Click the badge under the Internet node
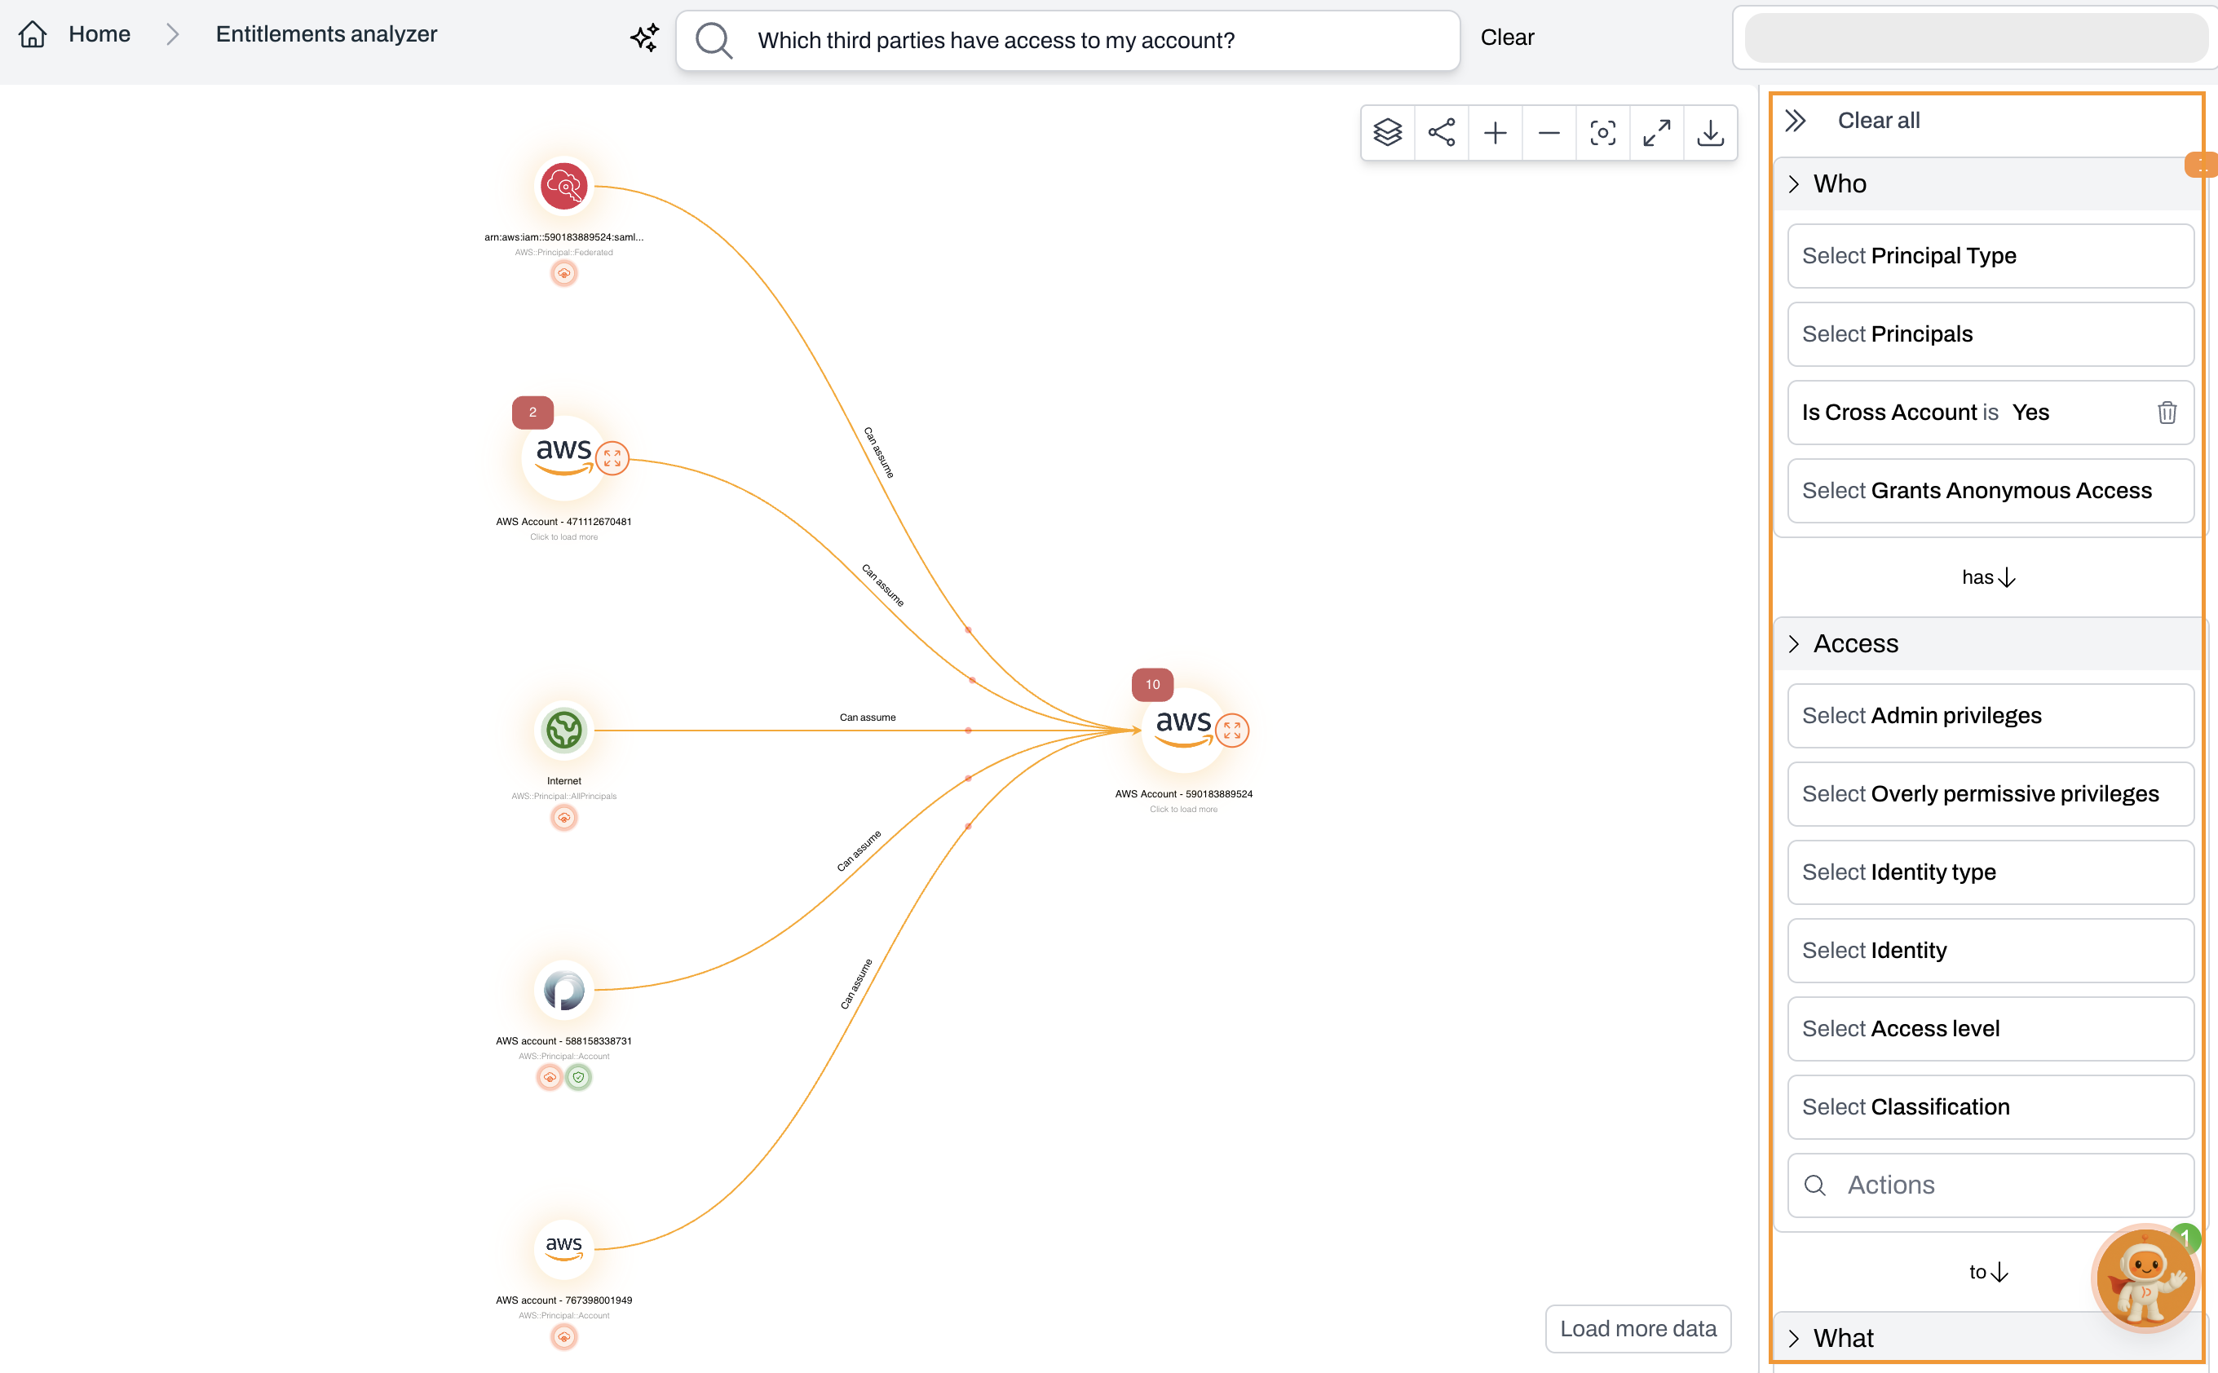The width and height of the screenshot is (2218, 1373). (564, 818)
